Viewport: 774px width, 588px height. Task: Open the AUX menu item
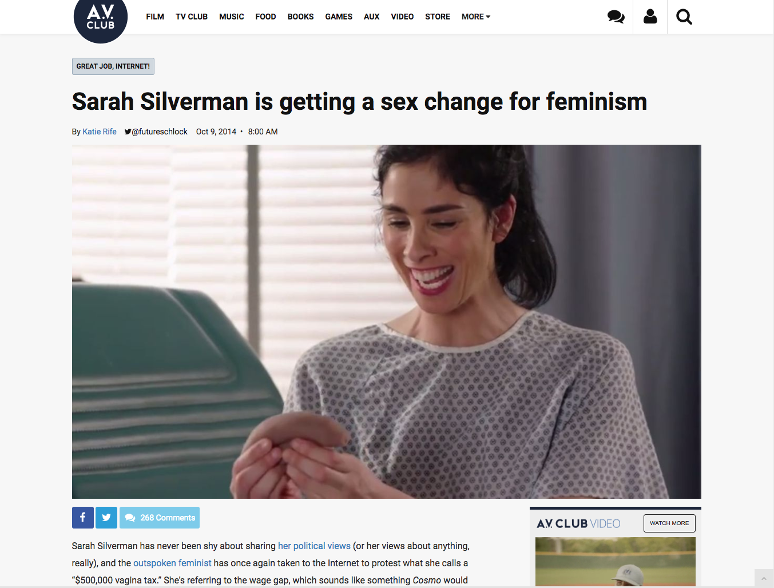(372, 17)
